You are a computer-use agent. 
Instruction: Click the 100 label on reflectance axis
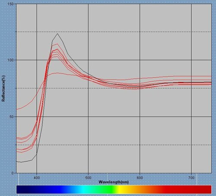click(x=10, y=60)
